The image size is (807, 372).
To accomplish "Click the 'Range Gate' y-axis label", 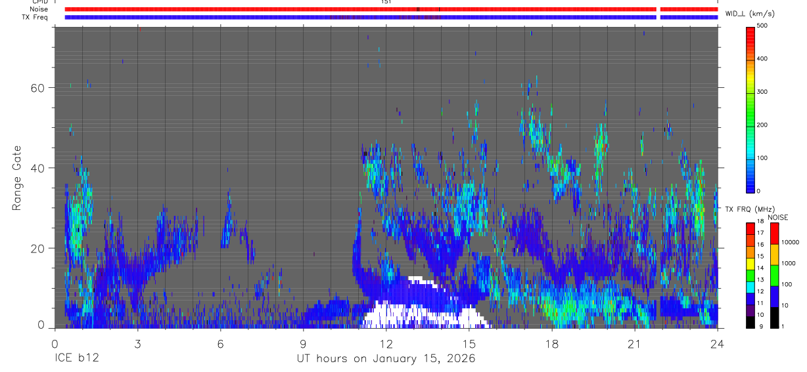I will pyautogui.click(x=17, y=178).
